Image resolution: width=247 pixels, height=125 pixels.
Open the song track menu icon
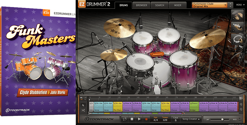click(241, 98)
